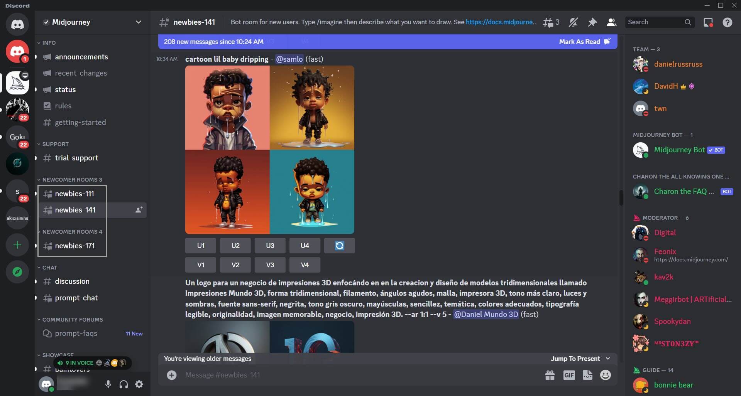This screenshot has width=741, height=396.
Task: Open the emoji picker icon
Action: point(605,374)
